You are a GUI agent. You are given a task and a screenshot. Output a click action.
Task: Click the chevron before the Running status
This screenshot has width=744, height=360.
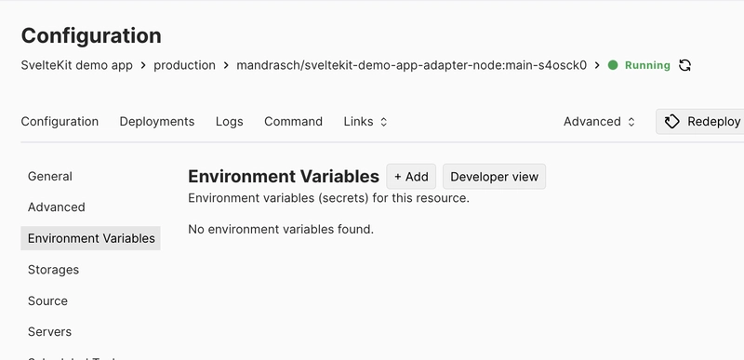click(x=597, y=65)
